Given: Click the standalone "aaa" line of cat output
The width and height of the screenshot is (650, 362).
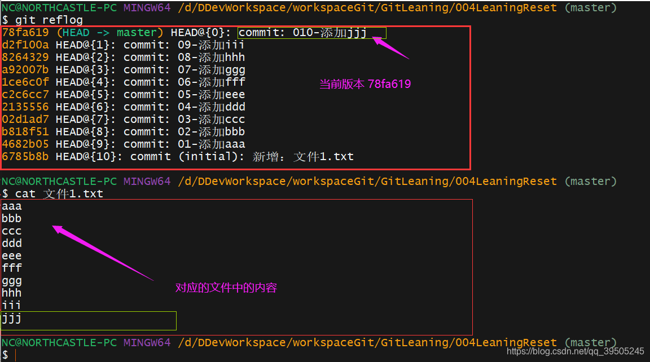Looking at the screenshot, I should (12, 206).
